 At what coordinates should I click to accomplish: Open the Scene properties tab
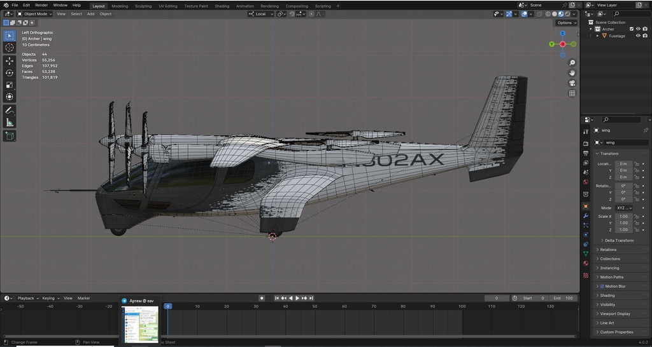click(586, 172)
